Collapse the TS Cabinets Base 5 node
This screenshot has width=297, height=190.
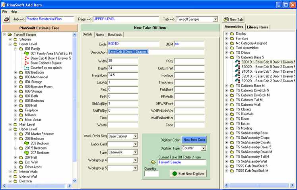click(x=227, y=57)
